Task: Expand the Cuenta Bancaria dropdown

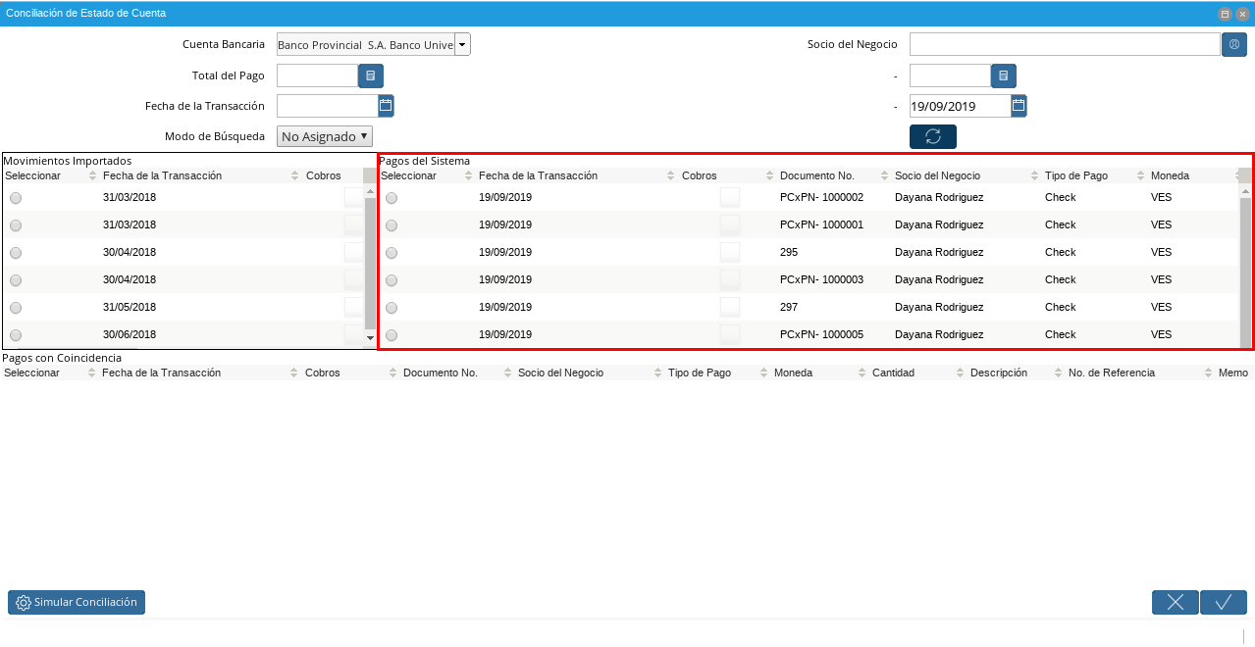Action: click(462, 44)
